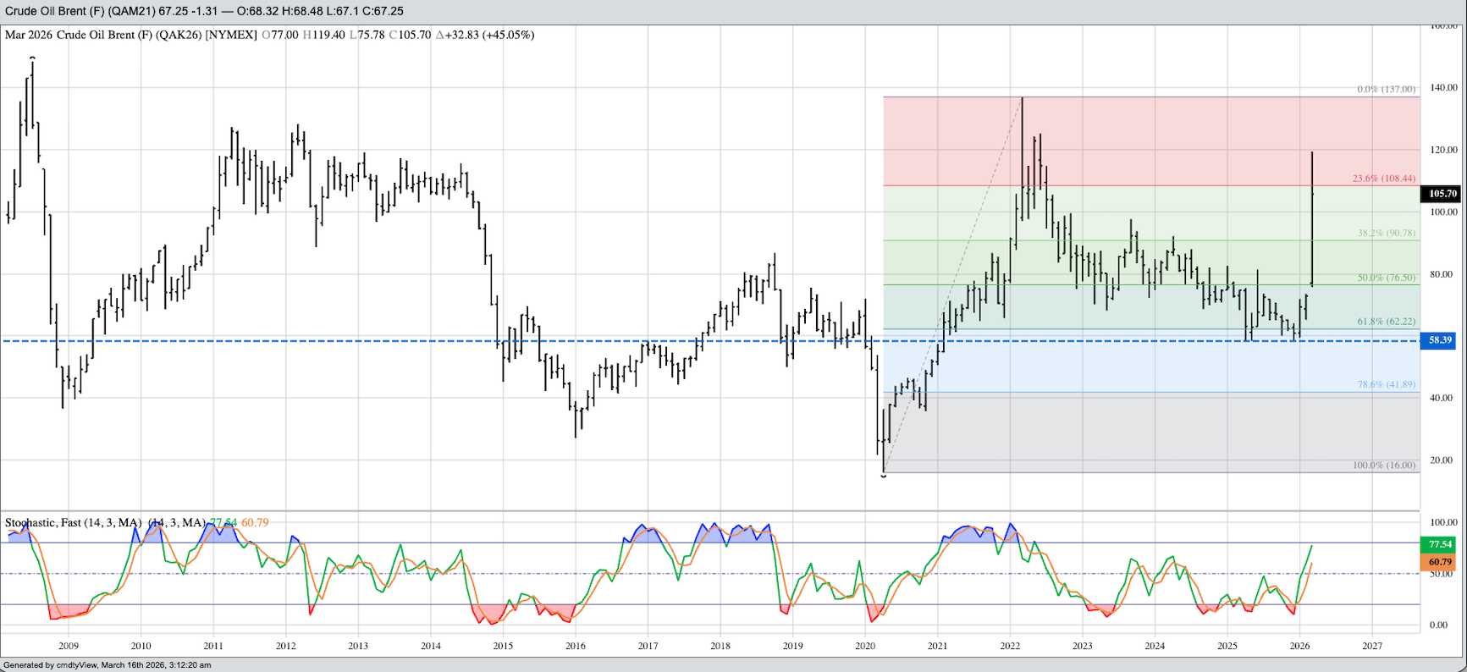Click the Stochastic, Fast (14, 3, MA) legend
The width and height of the screenshot is (1467, 672).
click(73, 522)
